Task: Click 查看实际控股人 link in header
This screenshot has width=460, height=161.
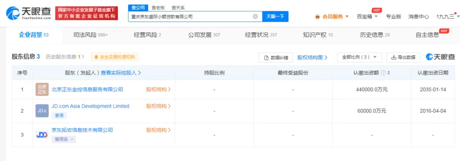Action: [x=121, y=73]
